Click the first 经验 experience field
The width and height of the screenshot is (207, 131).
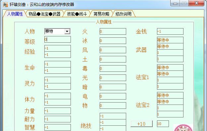tap(58, 48)
